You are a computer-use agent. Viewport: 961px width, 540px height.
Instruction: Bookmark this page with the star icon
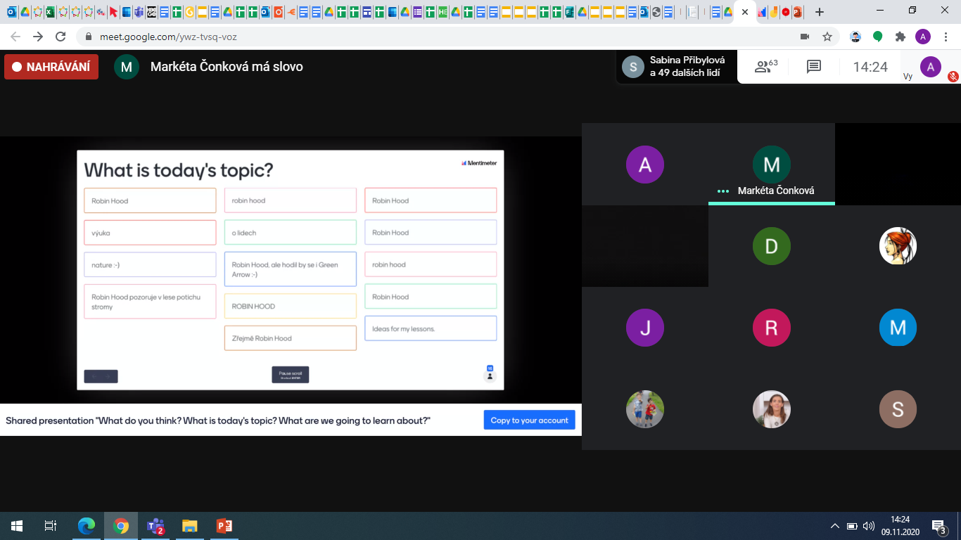pyautogui.click(x=827, y=37)
